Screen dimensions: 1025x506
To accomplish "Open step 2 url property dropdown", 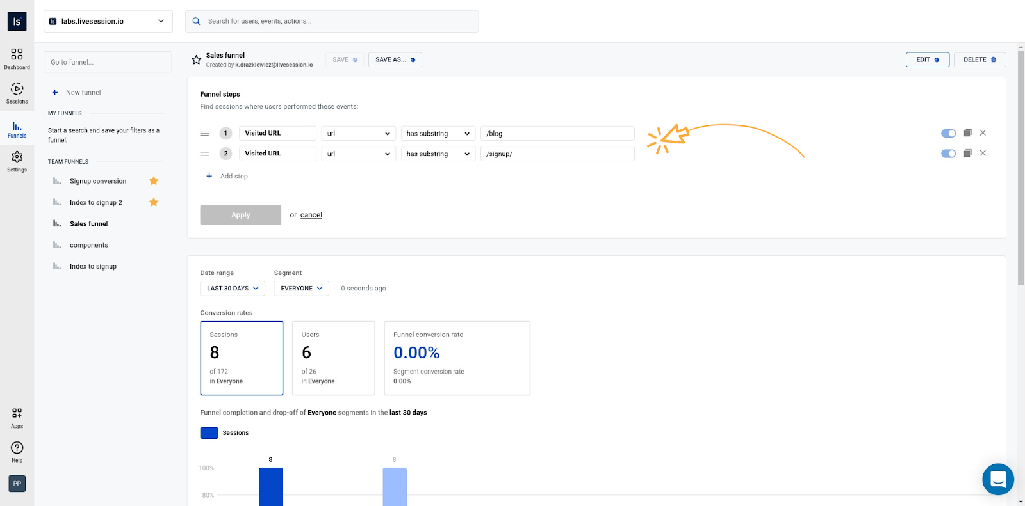I will [359, 154].
